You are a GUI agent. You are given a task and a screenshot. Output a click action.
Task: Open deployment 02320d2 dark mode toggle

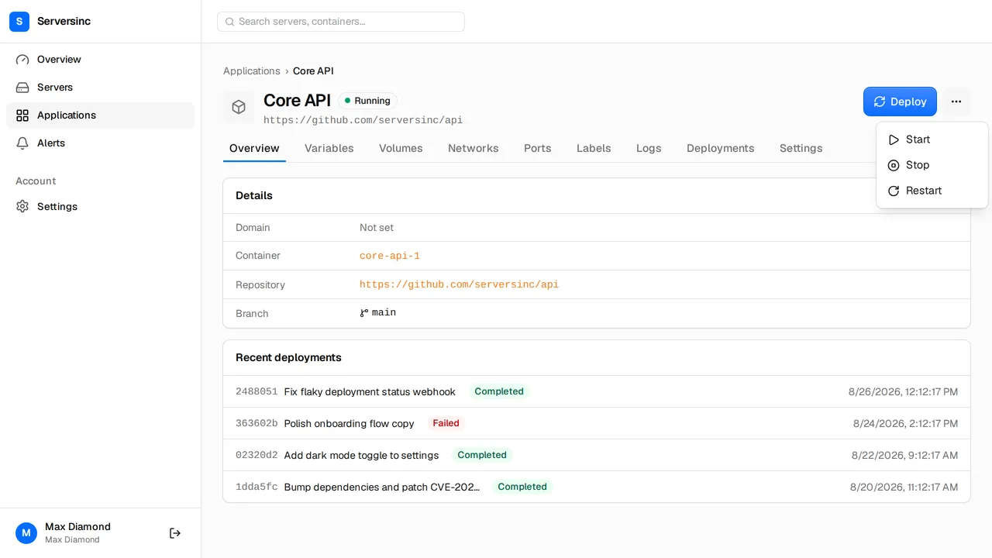click(x=597, y=456)
